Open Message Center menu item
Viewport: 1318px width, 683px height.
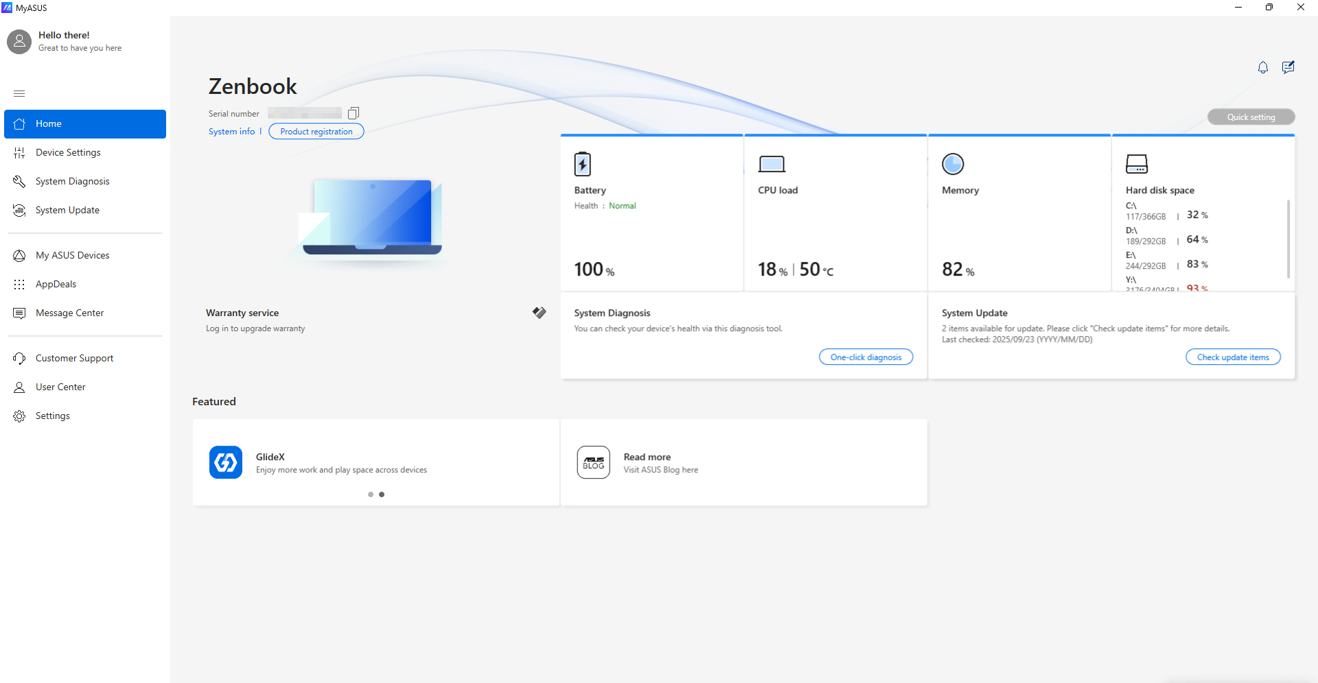click(85, 313)
